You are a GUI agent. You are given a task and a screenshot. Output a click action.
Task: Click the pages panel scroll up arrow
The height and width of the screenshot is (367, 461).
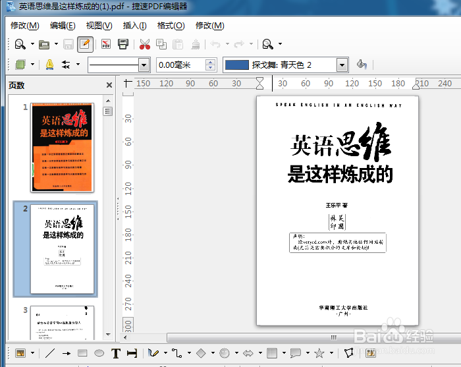[x=108, y=101]
